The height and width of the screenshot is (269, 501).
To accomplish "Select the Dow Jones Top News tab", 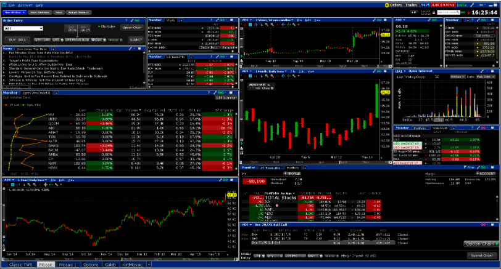I will click(x=32, y=49).
